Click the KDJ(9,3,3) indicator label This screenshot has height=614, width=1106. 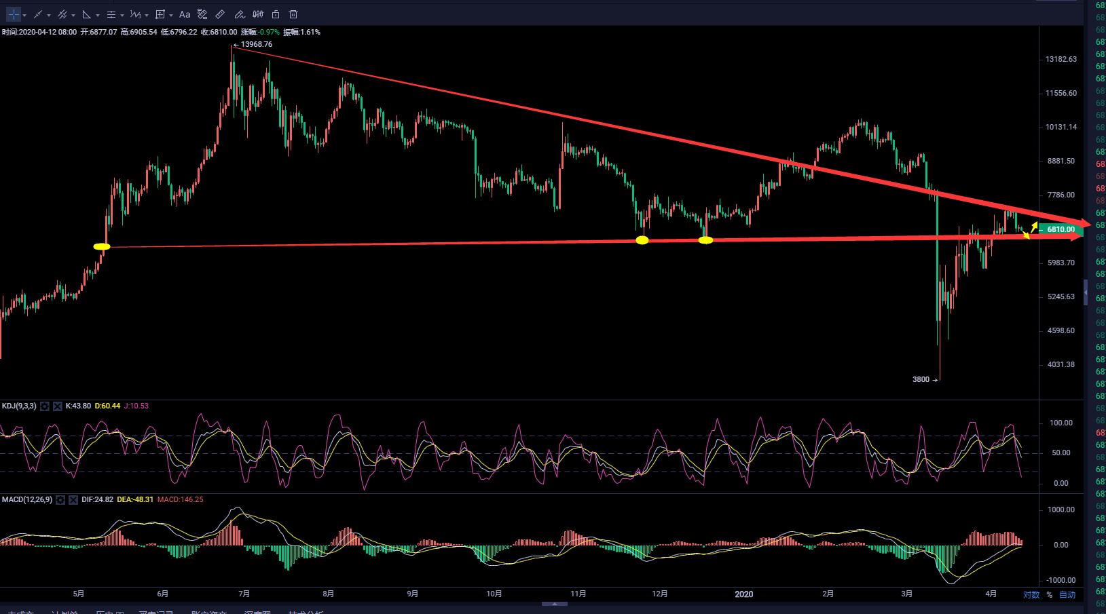point(19,406)
